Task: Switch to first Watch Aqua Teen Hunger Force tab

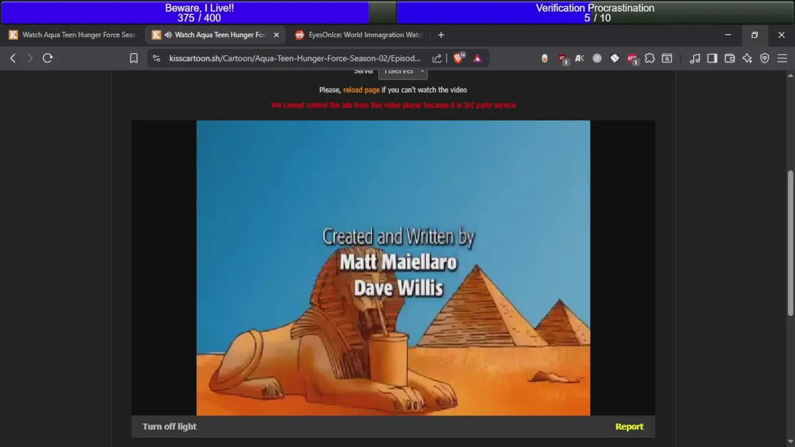Action: point(73,35)
